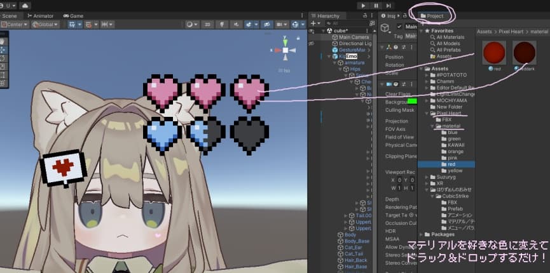Select the Move tool in scene tools overlay
The width and height of the screenshot is (550, 273).
(3, 50)
